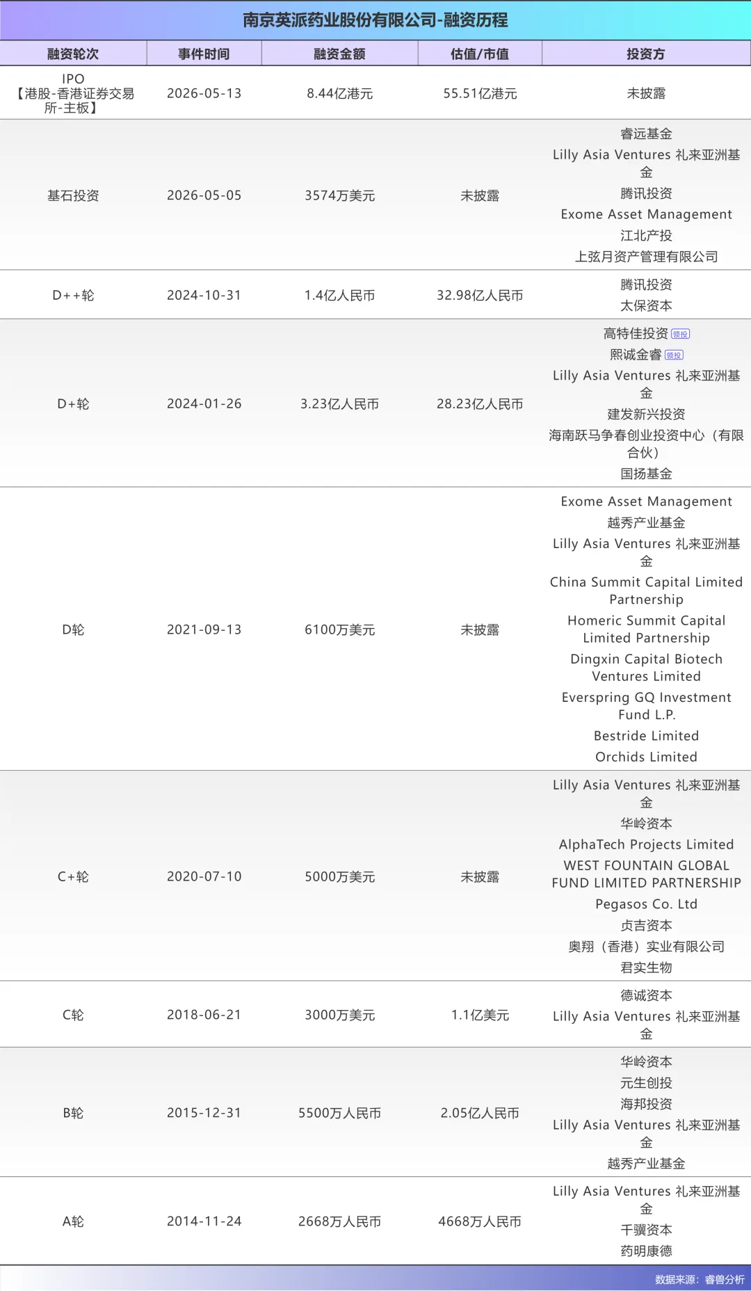Click investor 太保资本
751x1291 pixels.
point(646,305)
